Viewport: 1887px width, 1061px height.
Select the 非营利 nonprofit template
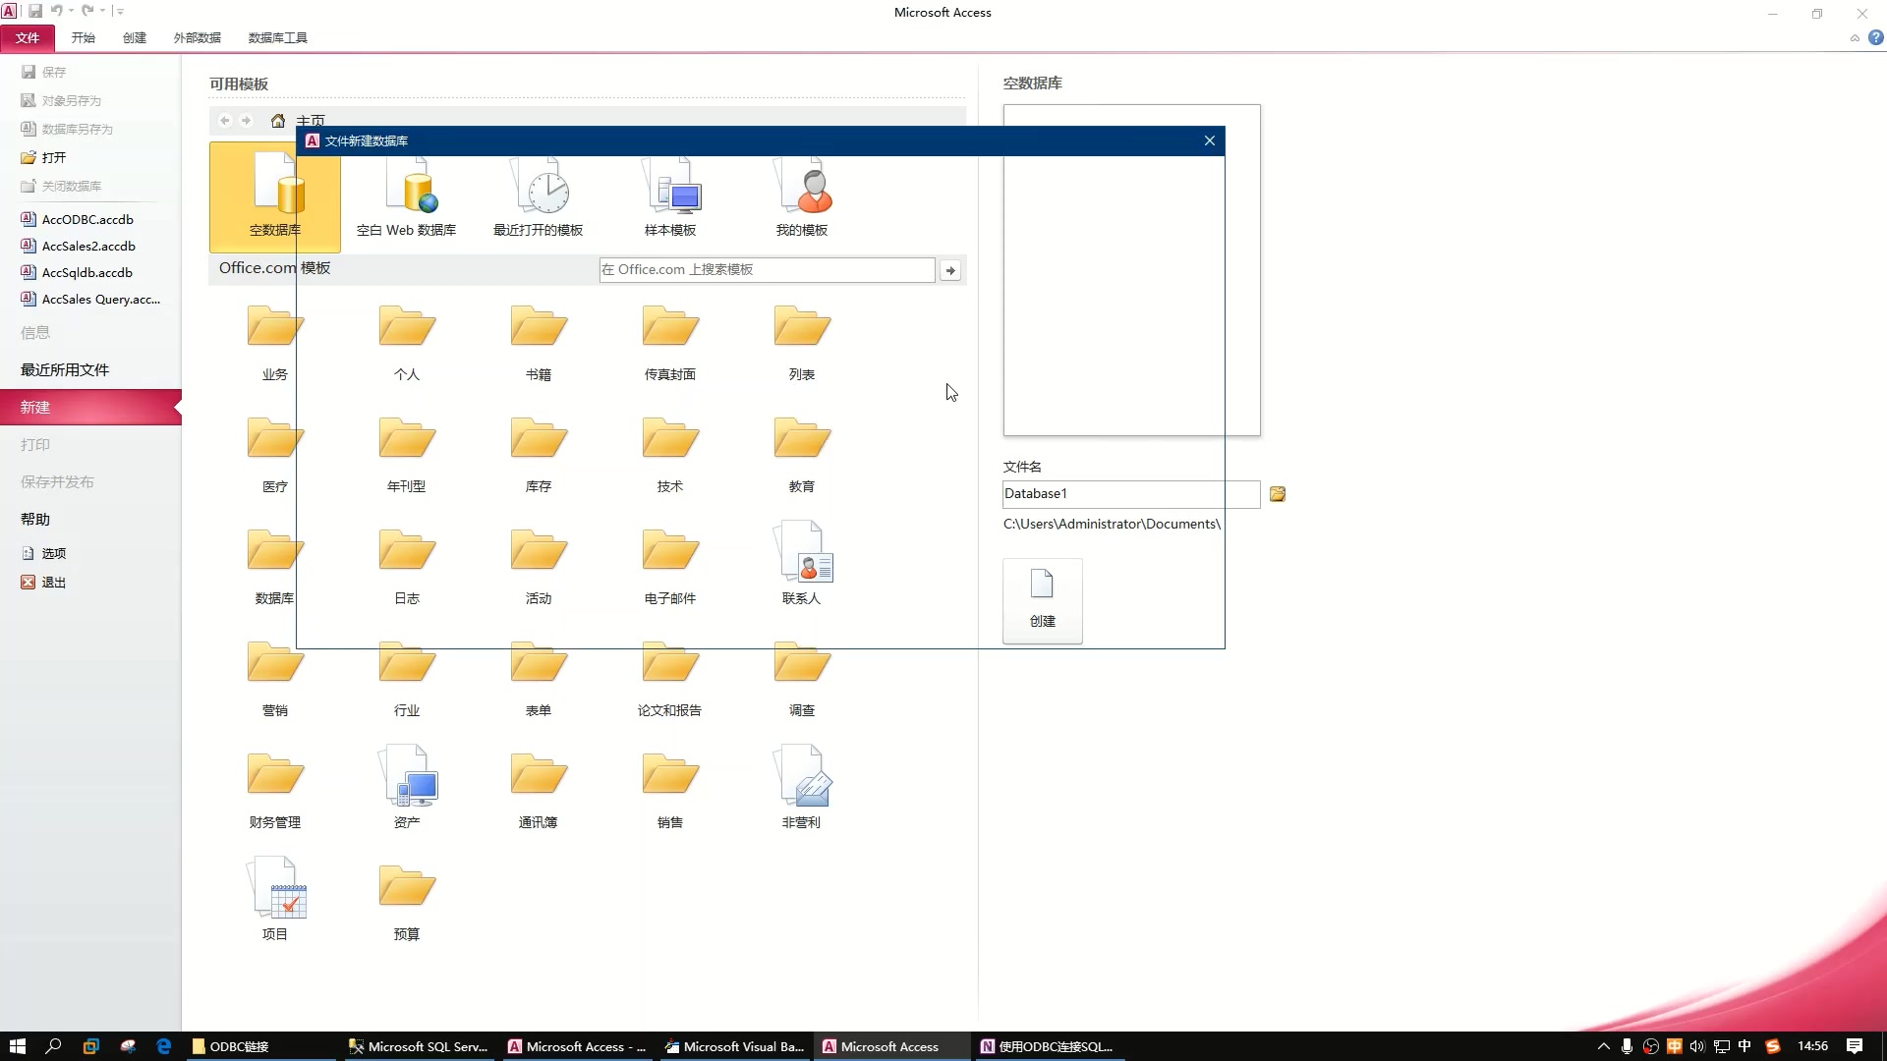(801, 788)
